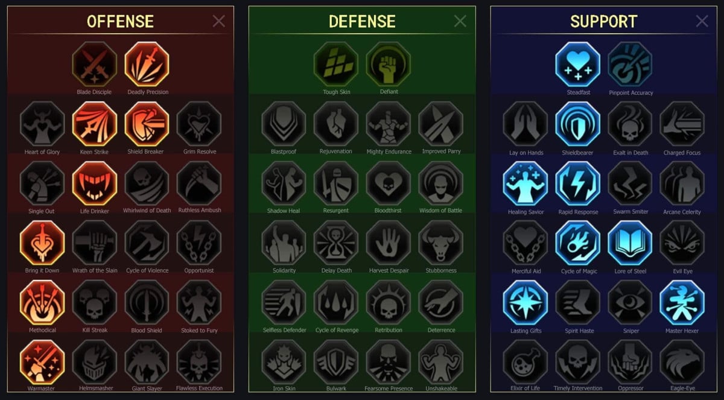Toggle the Shield Breaker mastery
The height and width of the screenshot is (400, 724).
(147, 124)
